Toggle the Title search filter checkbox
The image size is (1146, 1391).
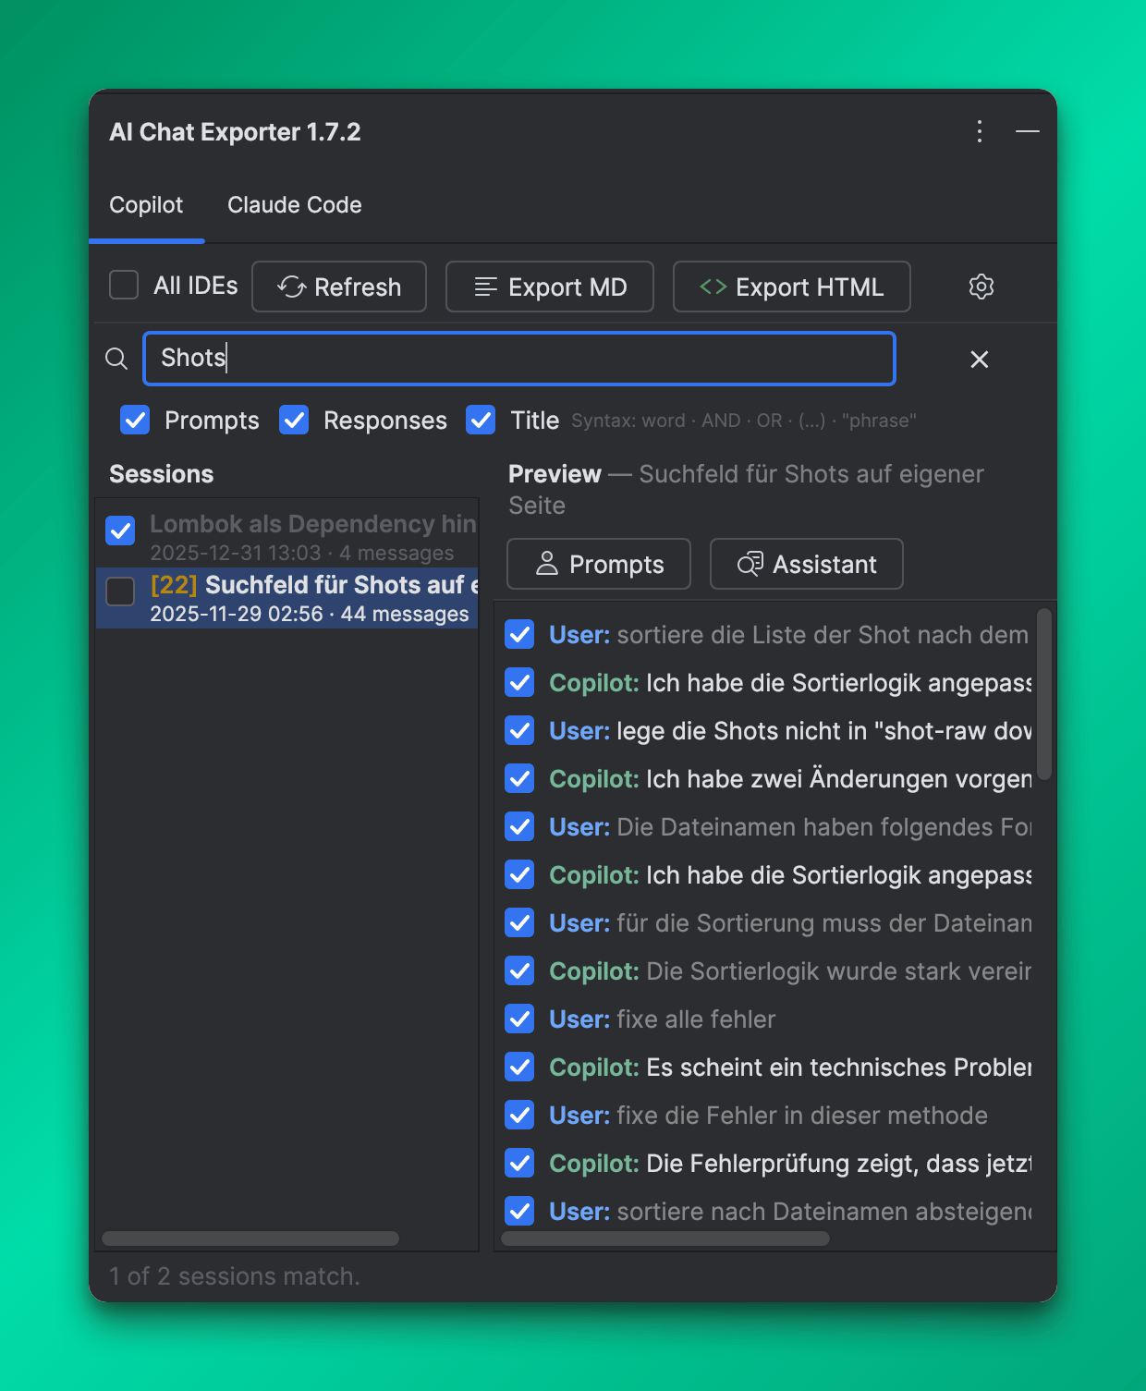[481, 421]
